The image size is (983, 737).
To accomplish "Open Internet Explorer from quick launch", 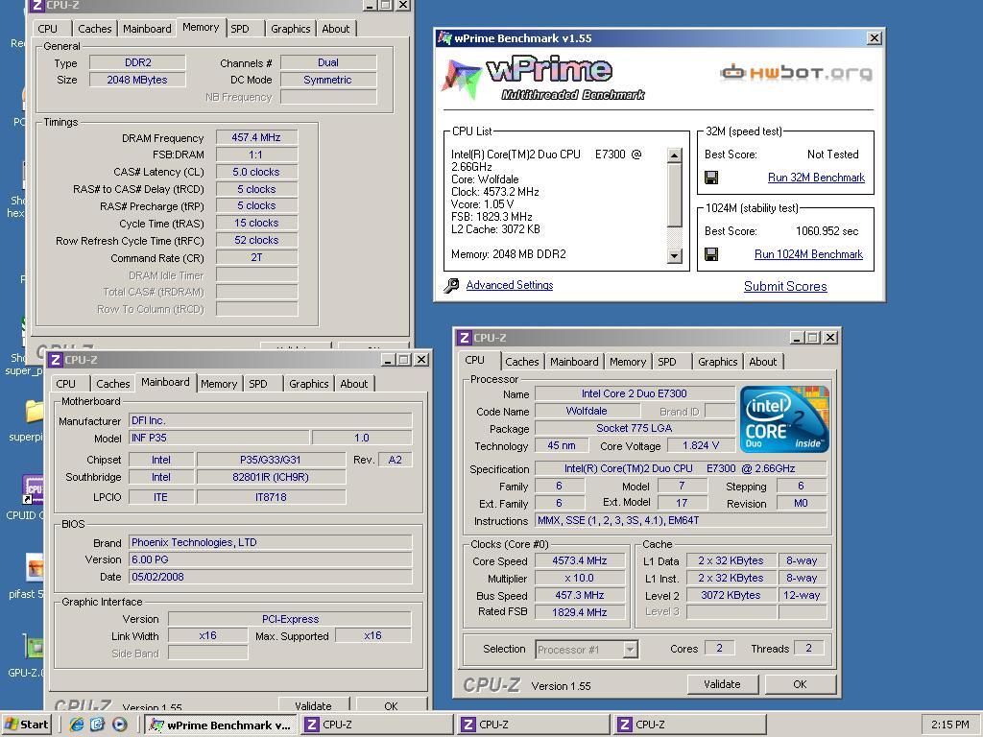I will click(x=77, y=725).
